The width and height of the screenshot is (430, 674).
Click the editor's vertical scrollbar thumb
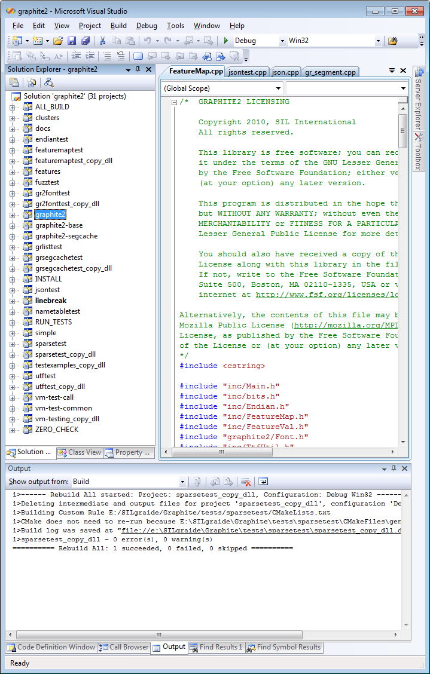[403, 131]
